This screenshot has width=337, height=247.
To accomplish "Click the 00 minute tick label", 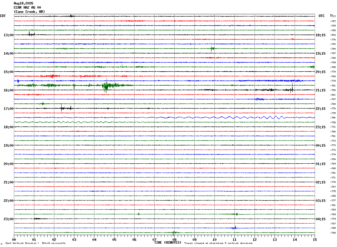I will [x=14, y=239].
